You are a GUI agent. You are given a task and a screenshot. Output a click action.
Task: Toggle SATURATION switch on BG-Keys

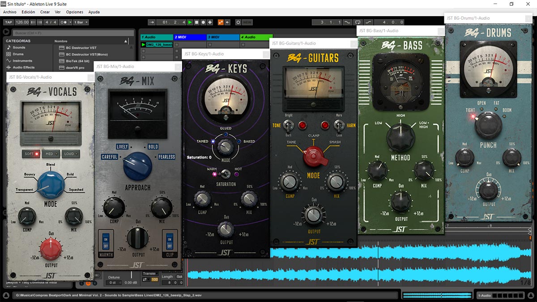click(x=226, y=174)
